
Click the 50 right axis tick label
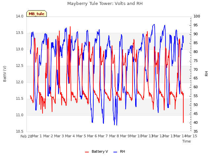point(196,105)
